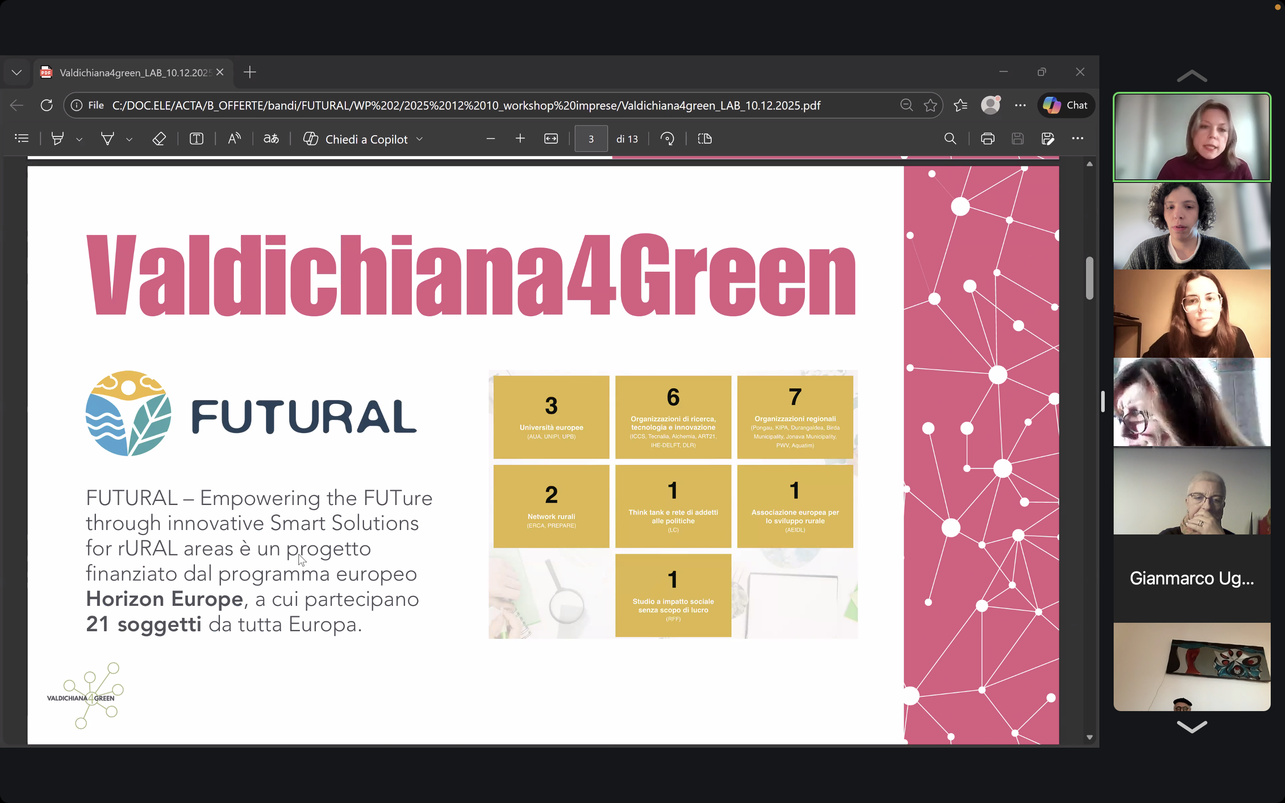
Task: Click the page number input field
Action: point(590,139)
